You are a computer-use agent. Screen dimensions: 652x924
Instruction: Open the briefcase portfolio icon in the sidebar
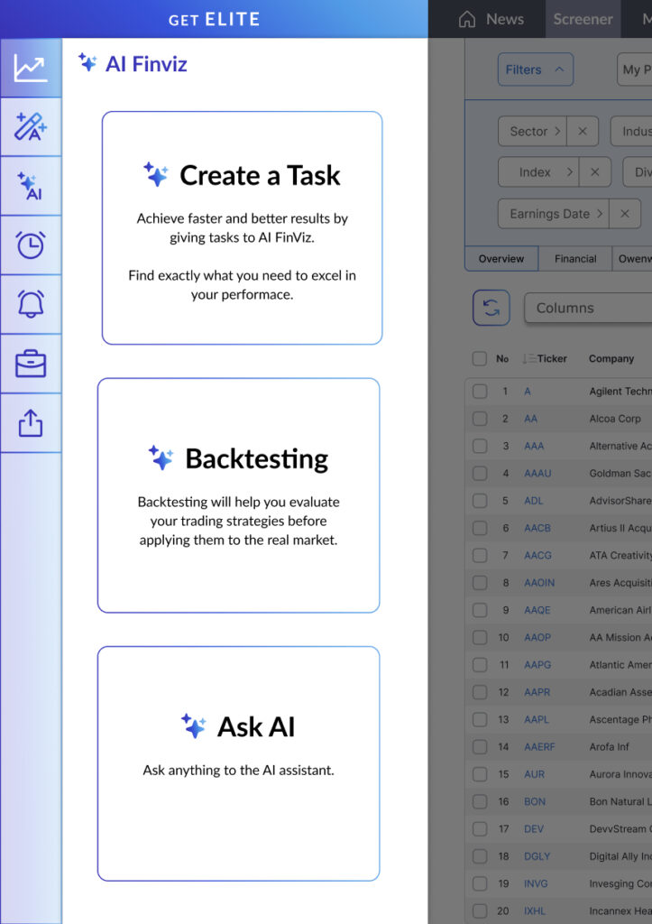click(x=31, y=364)
